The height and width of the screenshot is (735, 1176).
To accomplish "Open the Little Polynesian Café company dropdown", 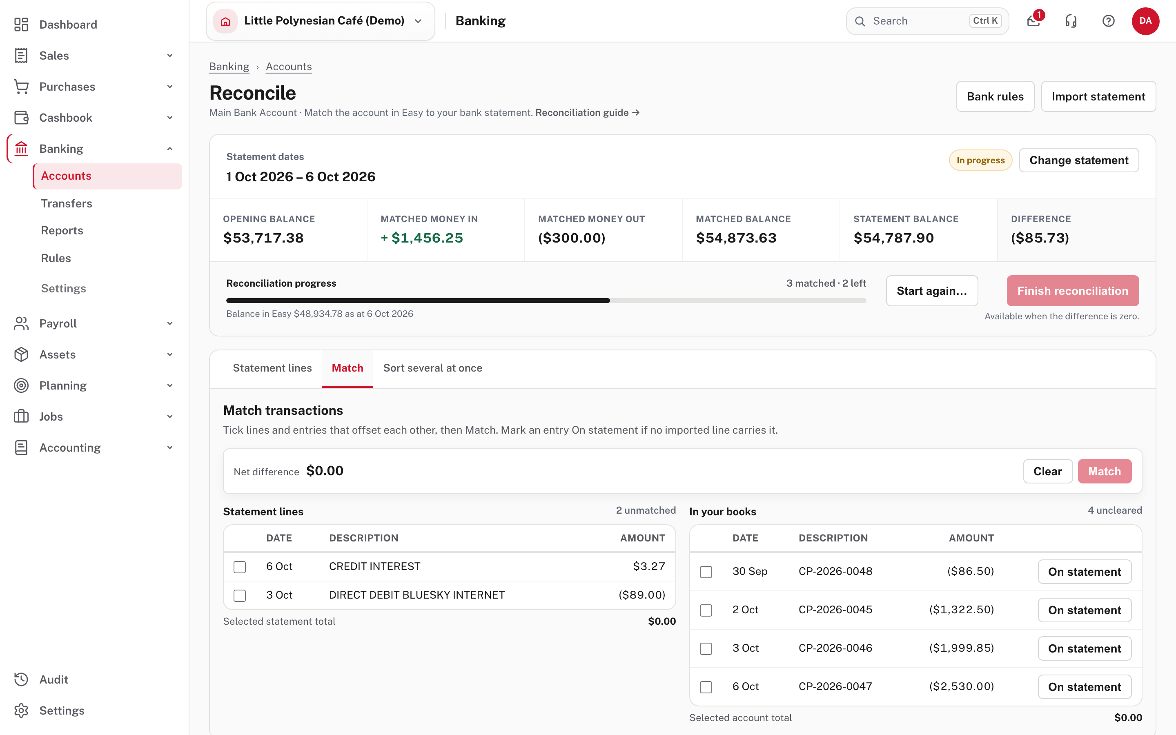I will point(320,21).
